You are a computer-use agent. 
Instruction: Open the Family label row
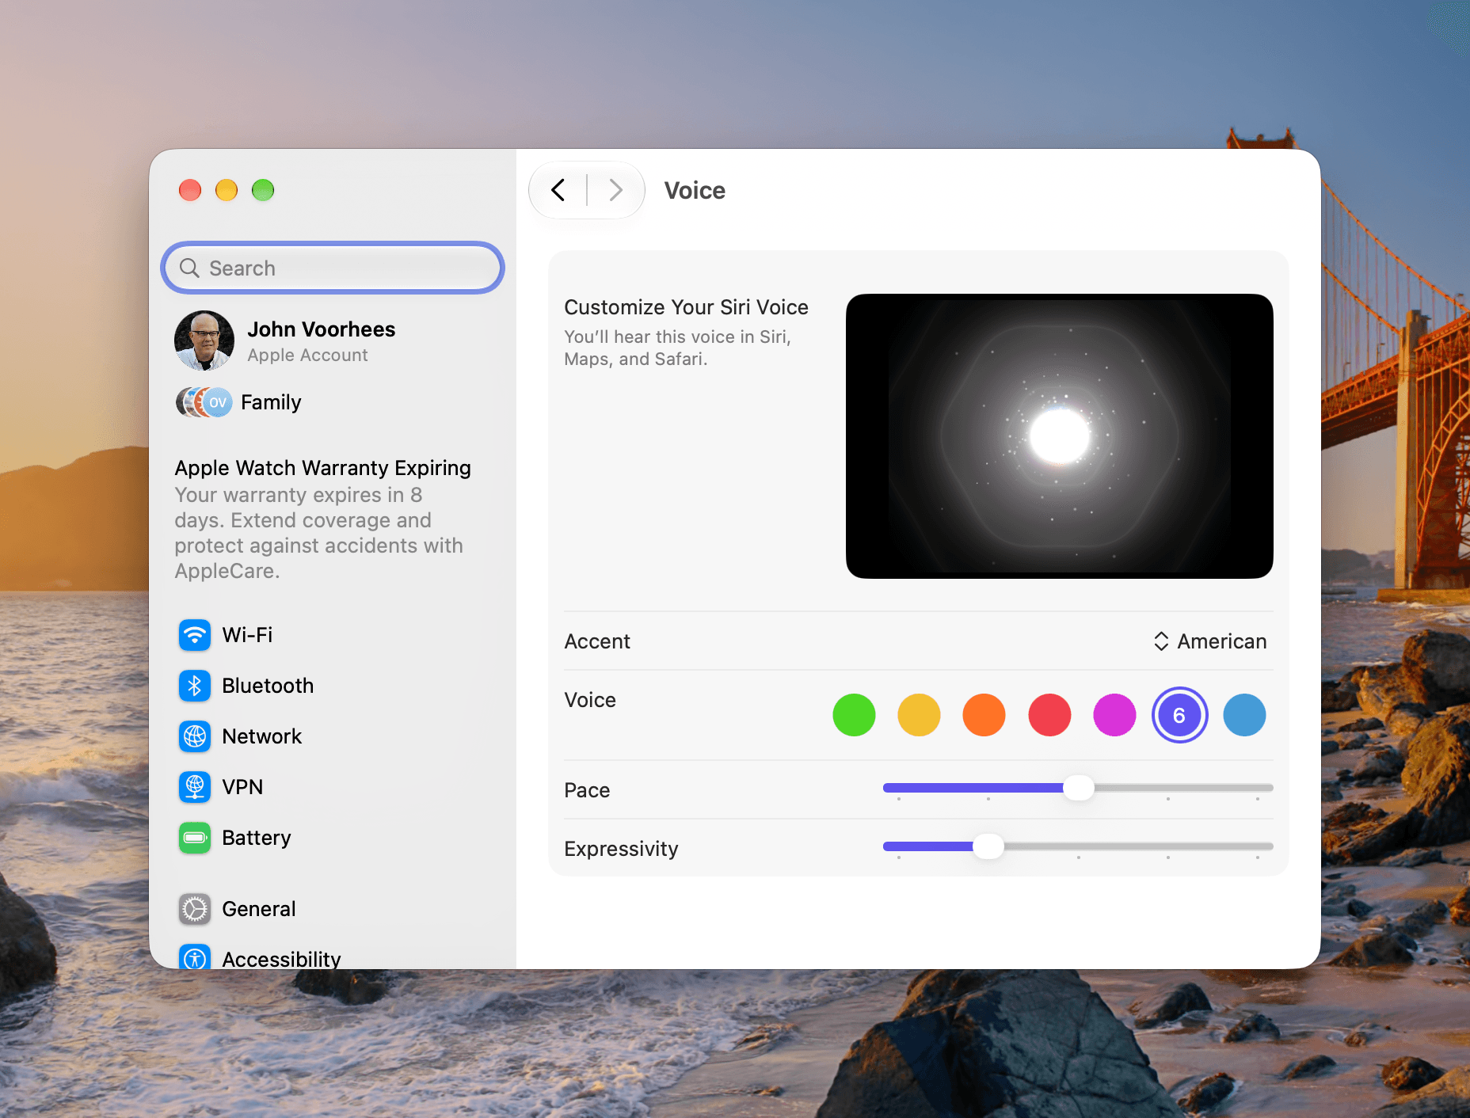click(x=271, y=402)
